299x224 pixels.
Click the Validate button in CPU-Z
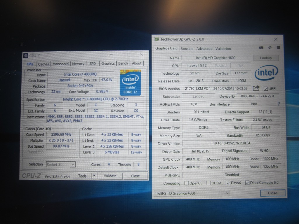[110, 176]
